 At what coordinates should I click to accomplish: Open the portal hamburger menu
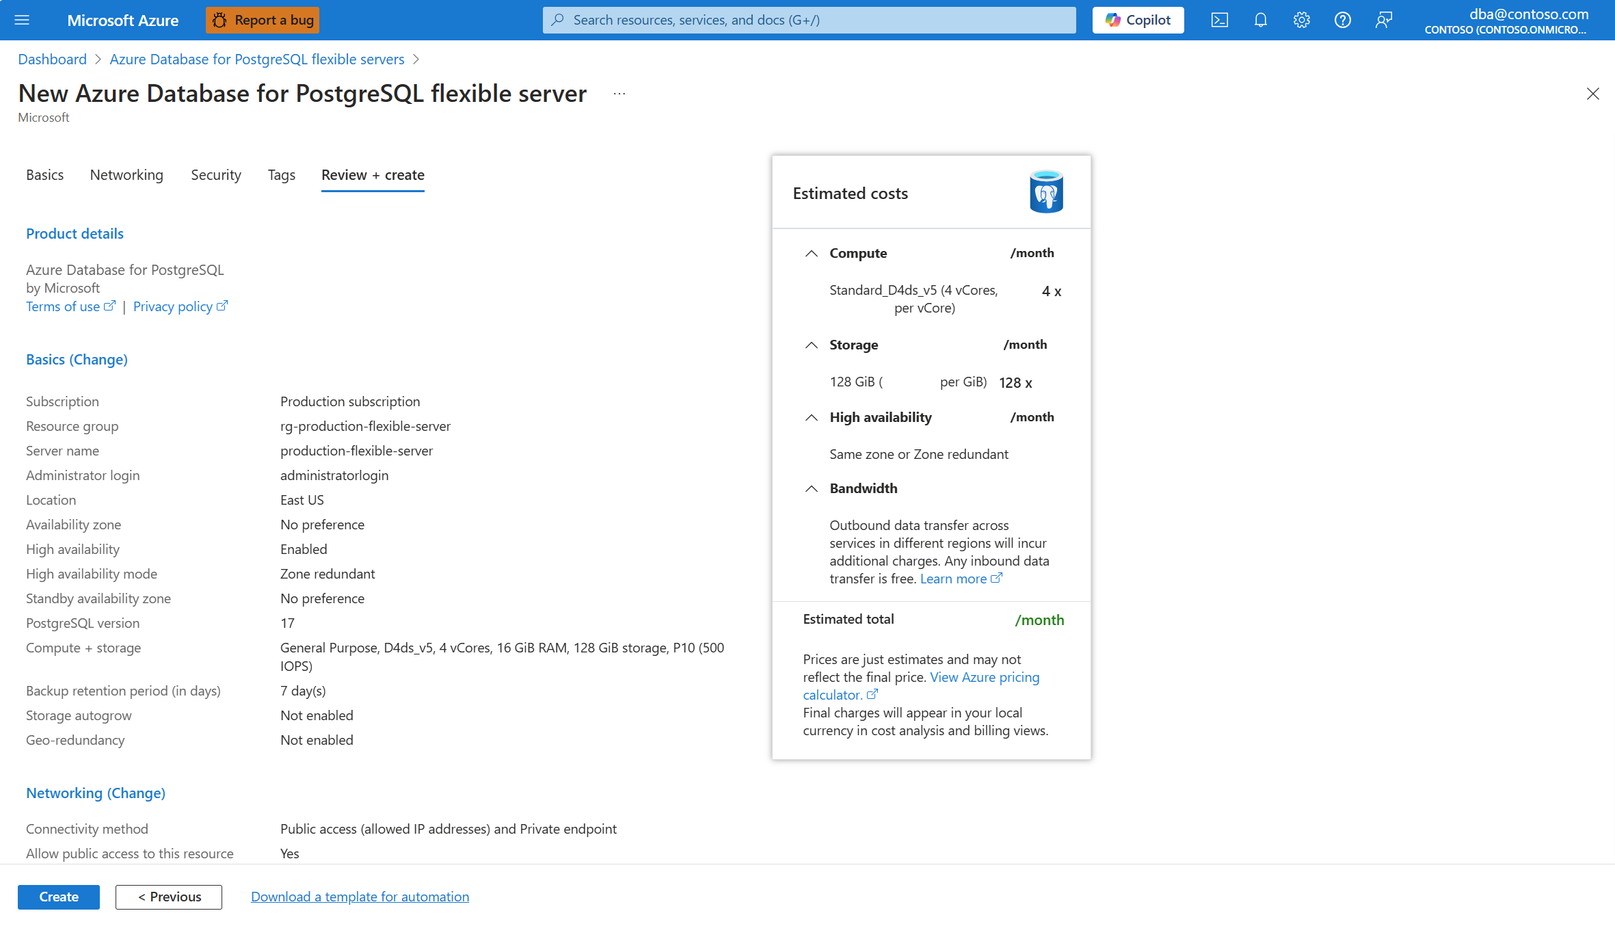click(x=23, y=20)
